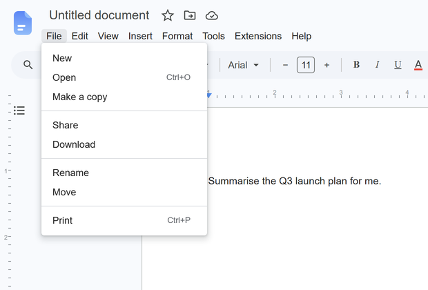Open the Edit menu
Viewport: 428px width, 290px height.
[x=79, y=36]
